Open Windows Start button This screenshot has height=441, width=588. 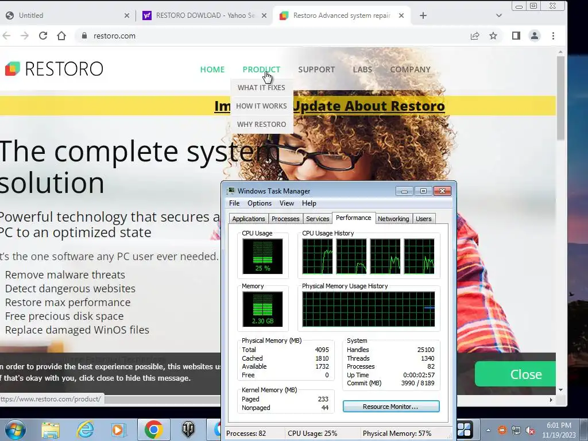click(x=15, y=430)
